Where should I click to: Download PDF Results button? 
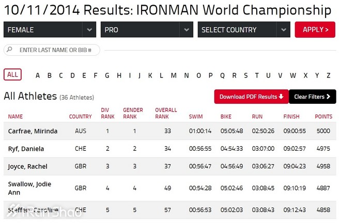251,97
